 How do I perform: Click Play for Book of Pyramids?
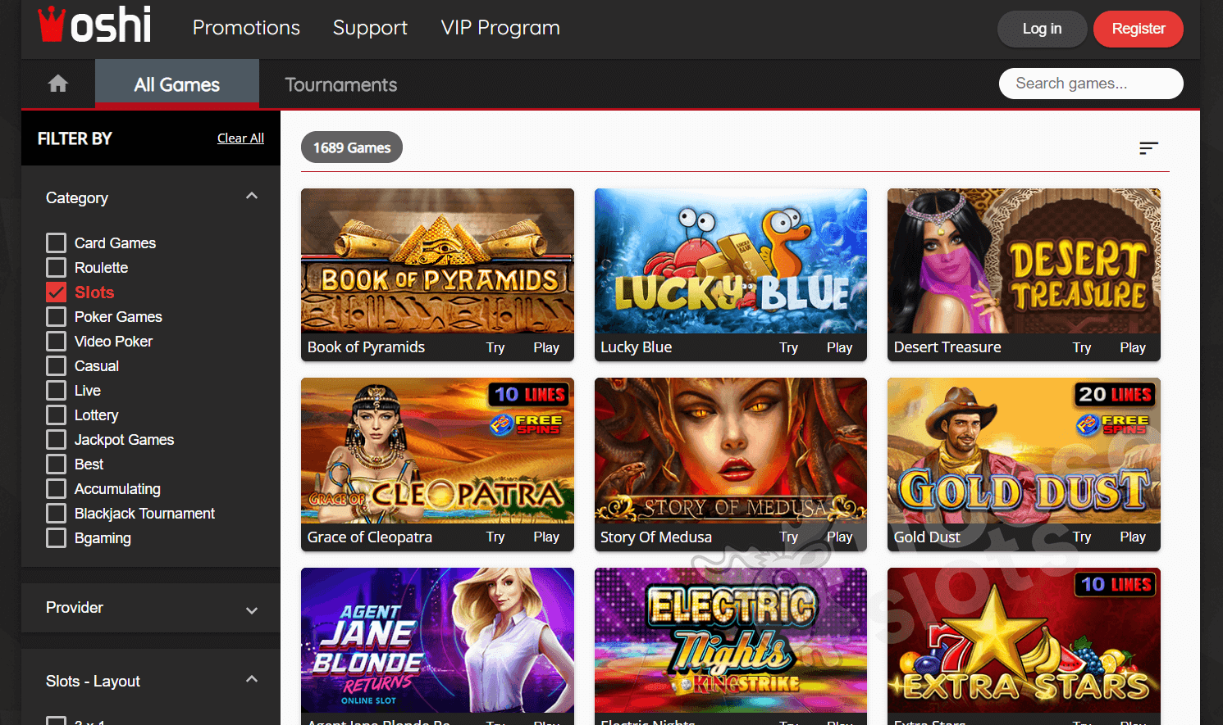[546, 347]
